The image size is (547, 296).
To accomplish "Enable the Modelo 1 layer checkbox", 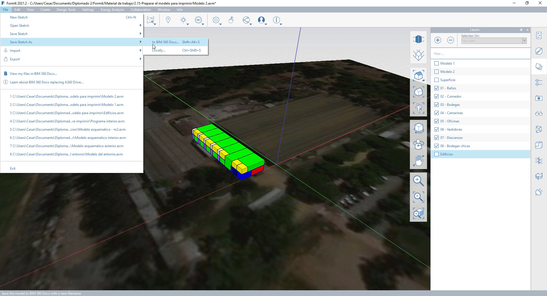I will (x=436, y=63).
